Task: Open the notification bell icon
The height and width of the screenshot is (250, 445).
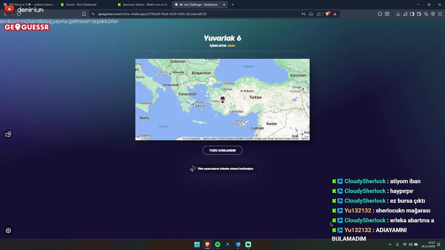Action: [439, 244]
